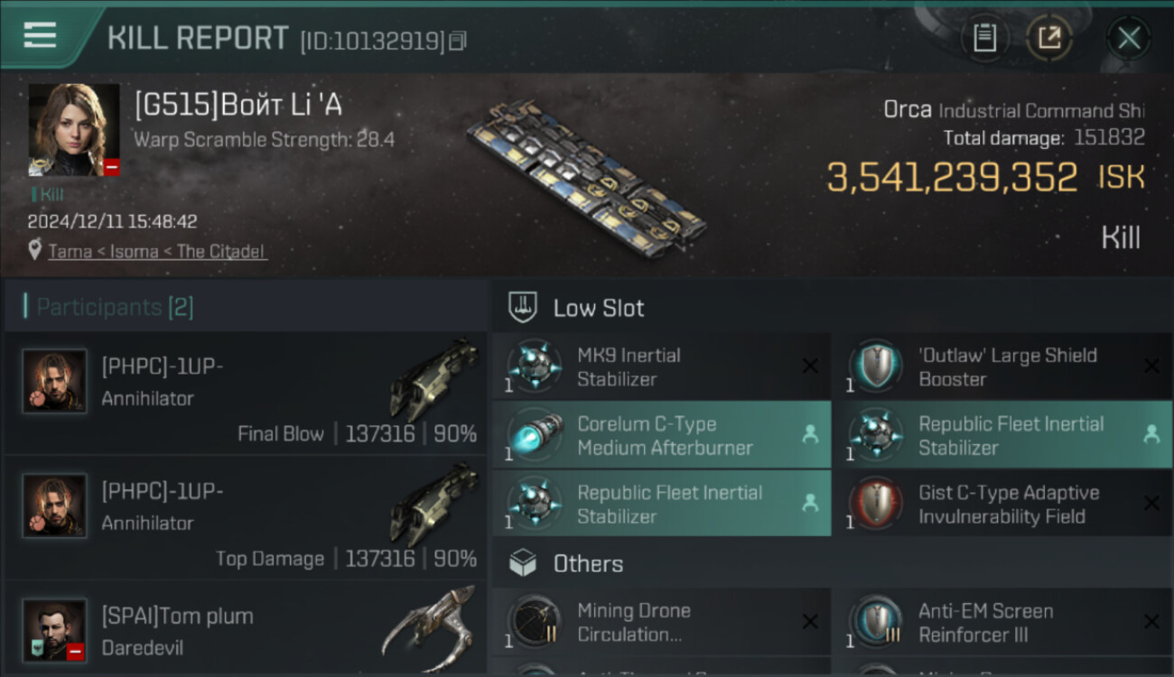Select the Final Blow Annihilator participant
Viewport: 1174px width, 677px height.
coord(245,394)
